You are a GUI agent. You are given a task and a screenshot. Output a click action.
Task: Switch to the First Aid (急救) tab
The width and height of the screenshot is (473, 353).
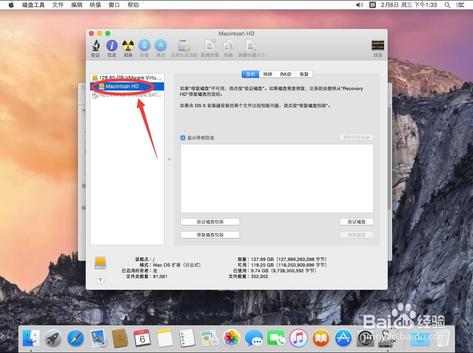(x=251, y=74)
